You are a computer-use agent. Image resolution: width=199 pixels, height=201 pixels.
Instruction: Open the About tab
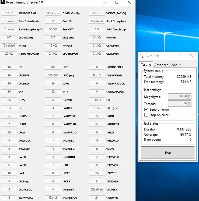point(176,65)
